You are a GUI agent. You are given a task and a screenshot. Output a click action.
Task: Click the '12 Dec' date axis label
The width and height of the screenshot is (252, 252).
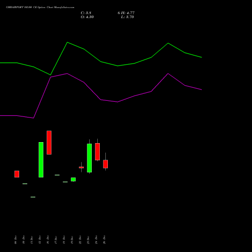pyautogui.click(x=40, y=240)
